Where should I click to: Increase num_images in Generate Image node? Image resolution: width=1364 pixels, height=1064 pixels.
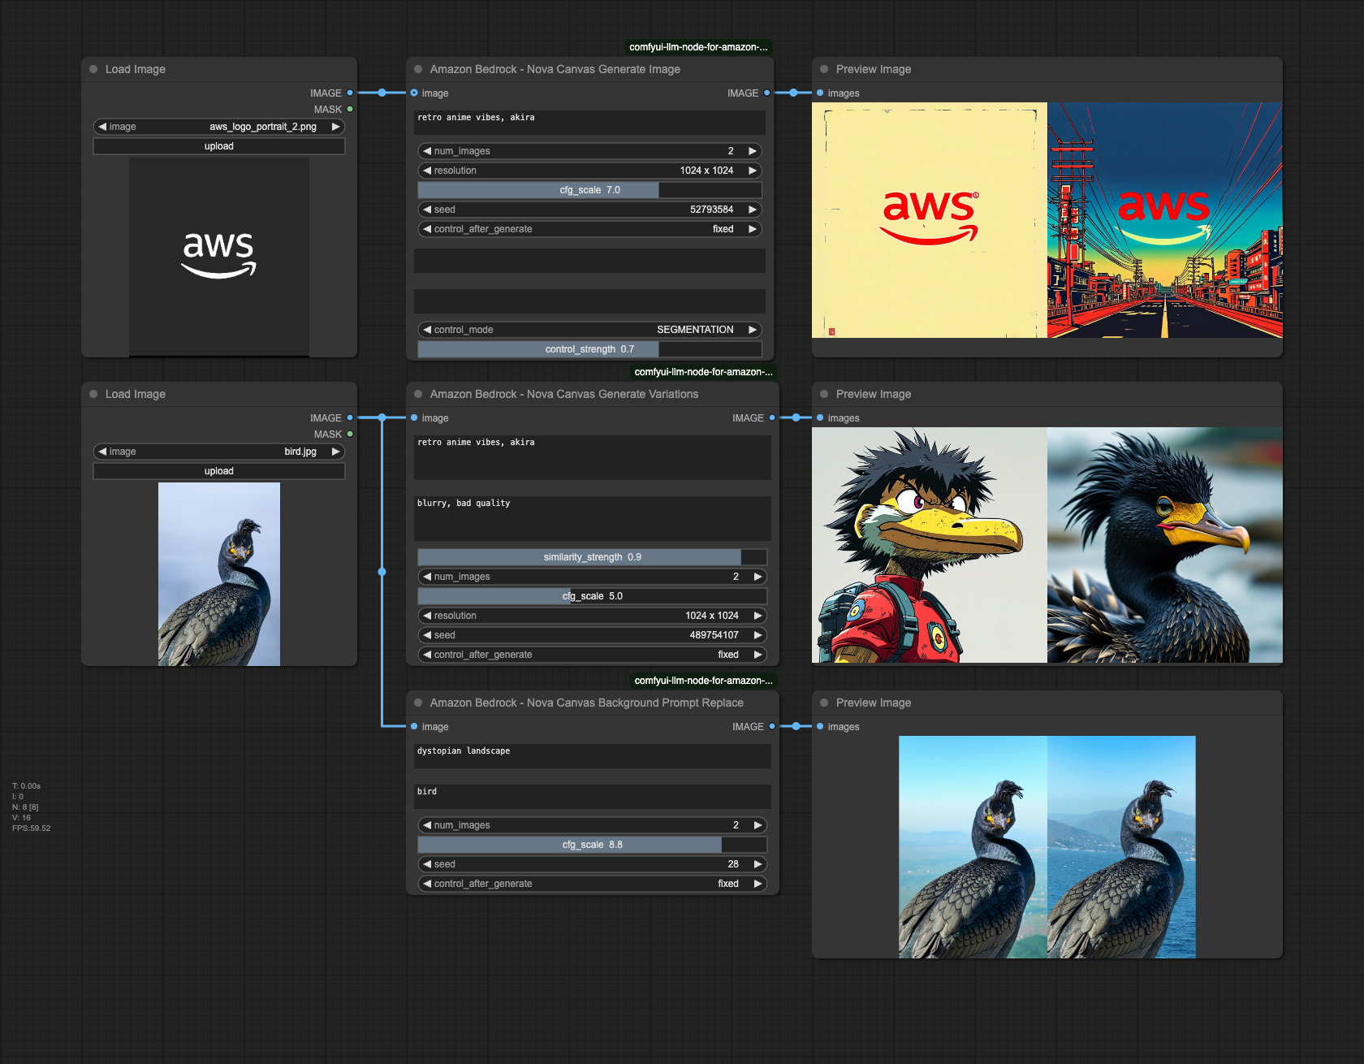[x=753, y=151]
